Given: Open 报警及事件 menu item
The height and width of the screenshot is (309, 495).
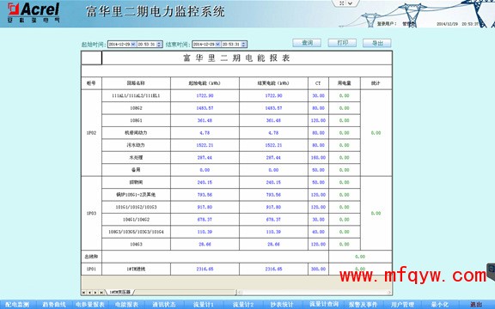Looking at the screenshot, I should coord(363,305).
